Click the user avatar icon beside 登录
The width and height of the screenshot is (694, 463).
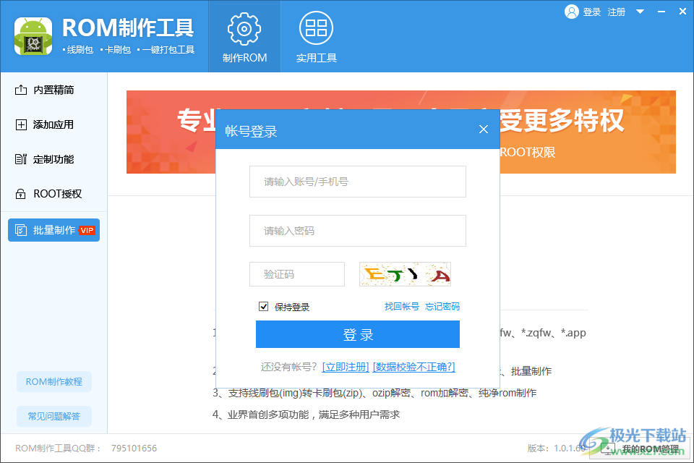(x=571, y=12)
